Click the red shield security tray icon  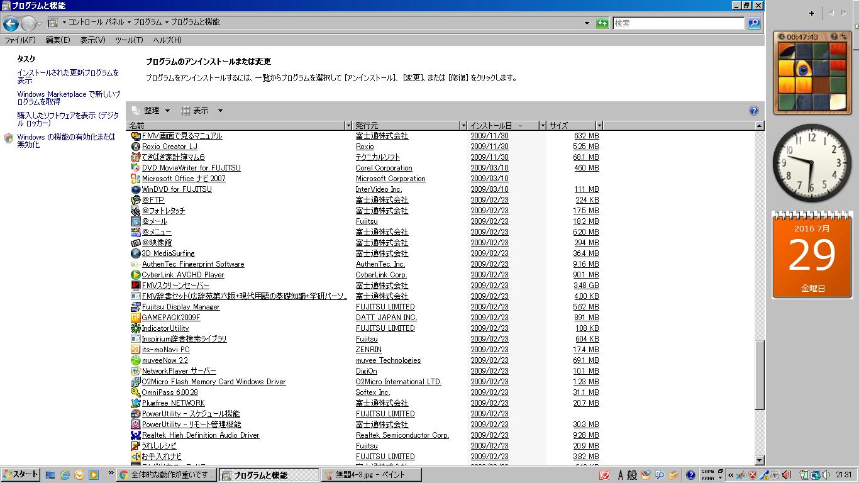[x=752, y=475]
